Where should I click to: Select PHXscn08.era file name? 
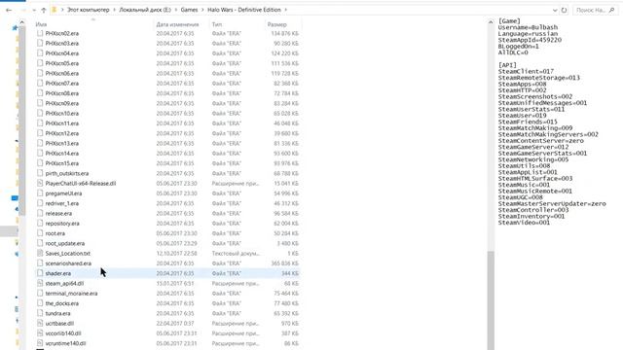coord(62,93)
